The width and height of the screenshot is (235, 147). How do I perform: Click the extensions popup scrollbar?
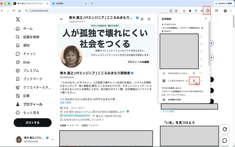coord(209,43)
